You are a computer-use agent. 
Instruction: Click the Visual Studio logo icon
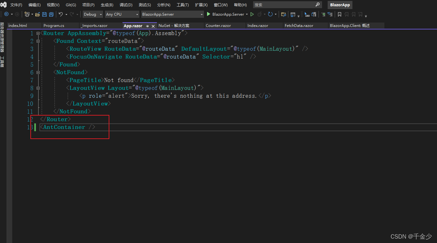point(3,5)
